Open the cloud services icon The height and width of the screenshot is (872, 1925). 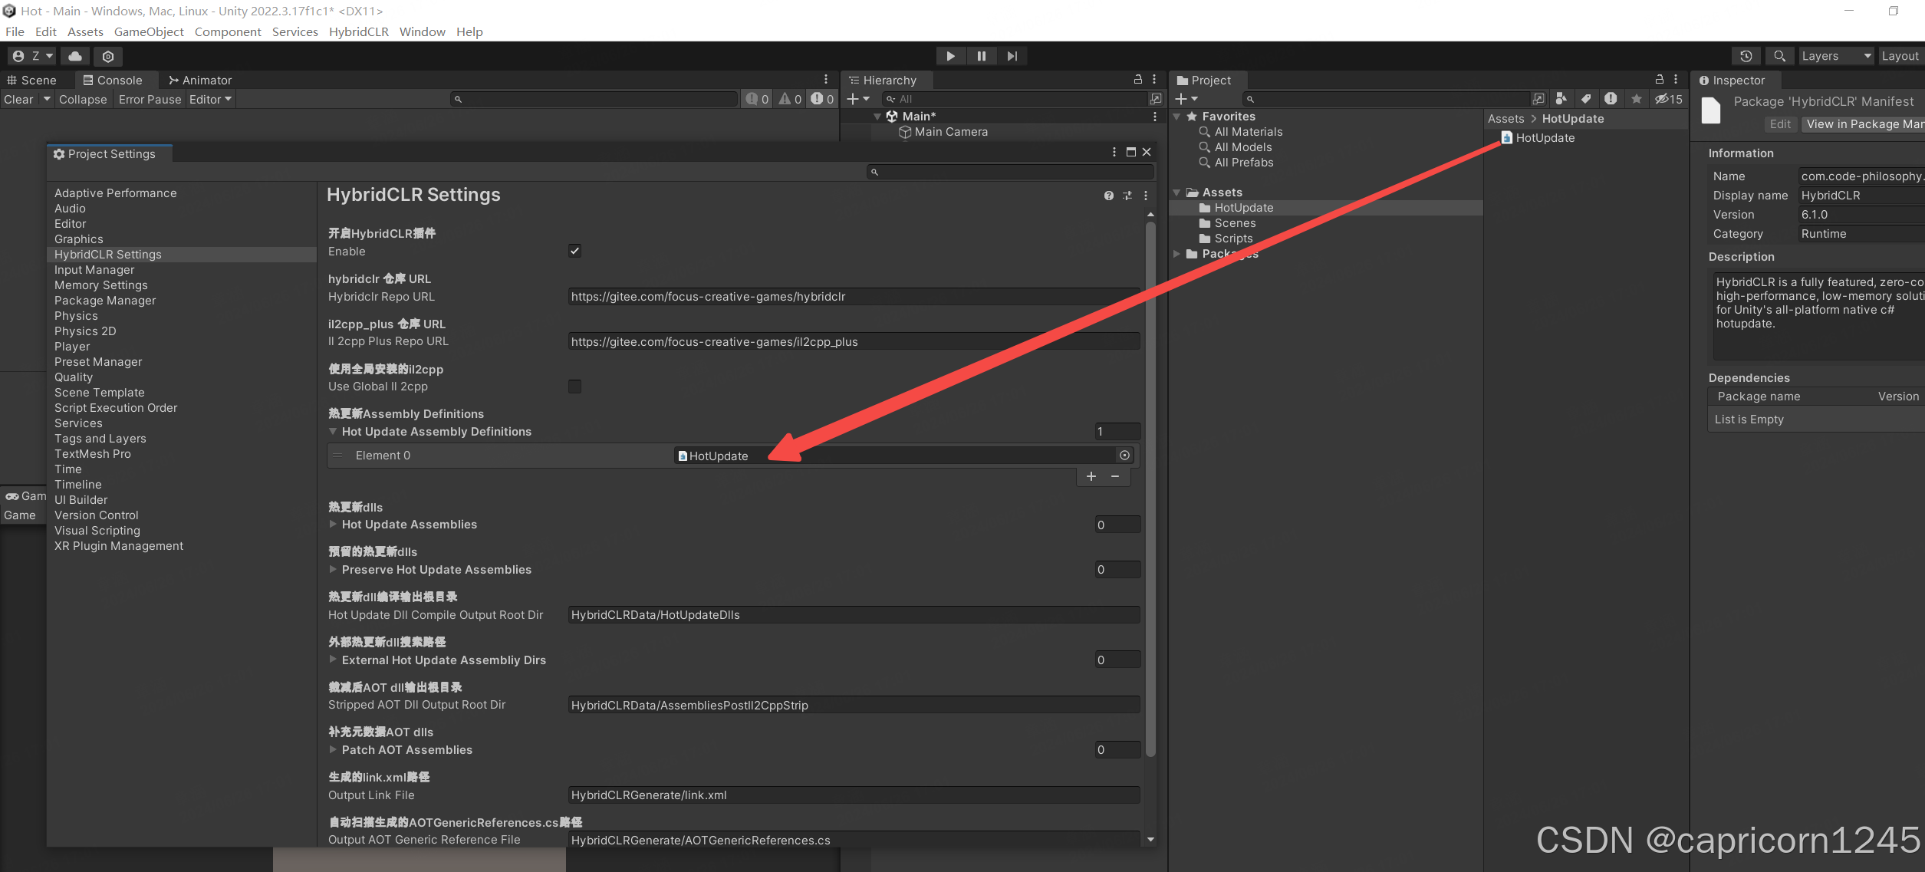pyautogui.click(x=75, y=56)
